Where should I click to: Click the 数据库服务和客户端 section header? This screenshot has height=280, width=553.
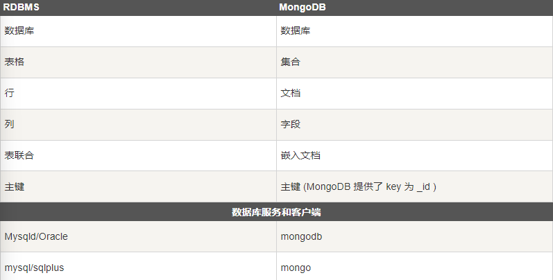point(276,211)
